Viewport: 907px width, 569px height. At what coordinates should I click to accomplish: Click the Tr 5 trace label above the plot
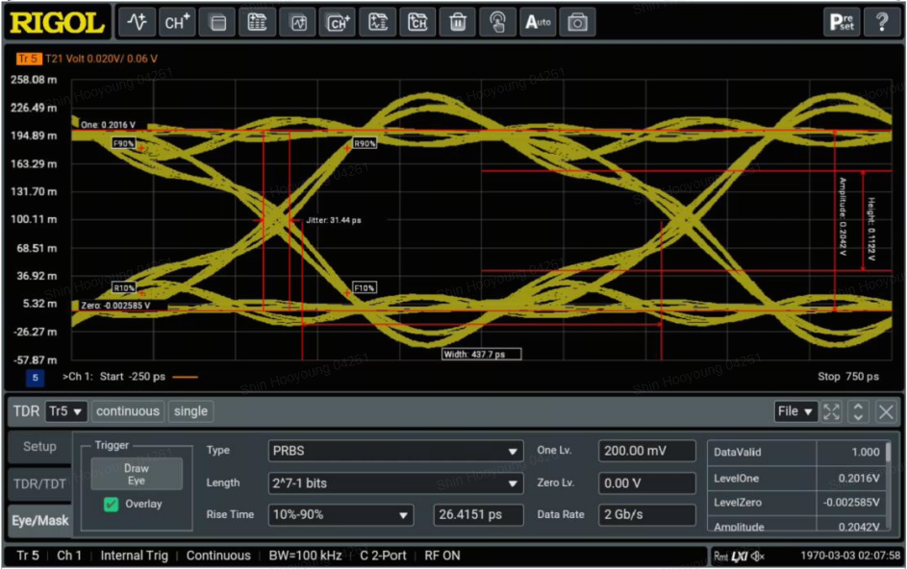click(x=28, y=59)
